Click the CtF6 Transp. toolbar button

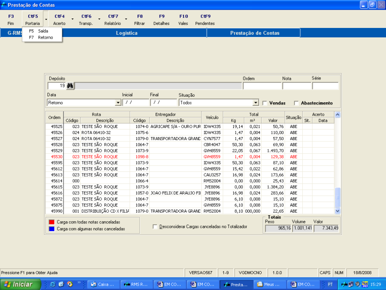86,19
